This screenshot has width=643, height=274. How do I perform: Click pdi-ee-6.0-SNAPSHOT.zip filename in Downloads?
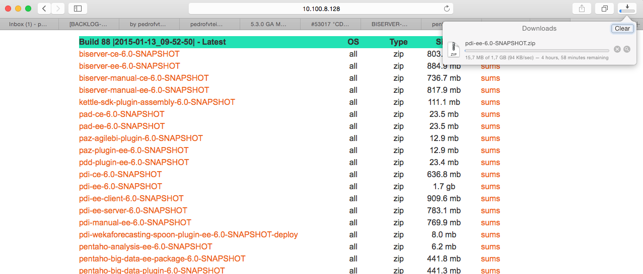pyautogui.click(x=500, y=43)
